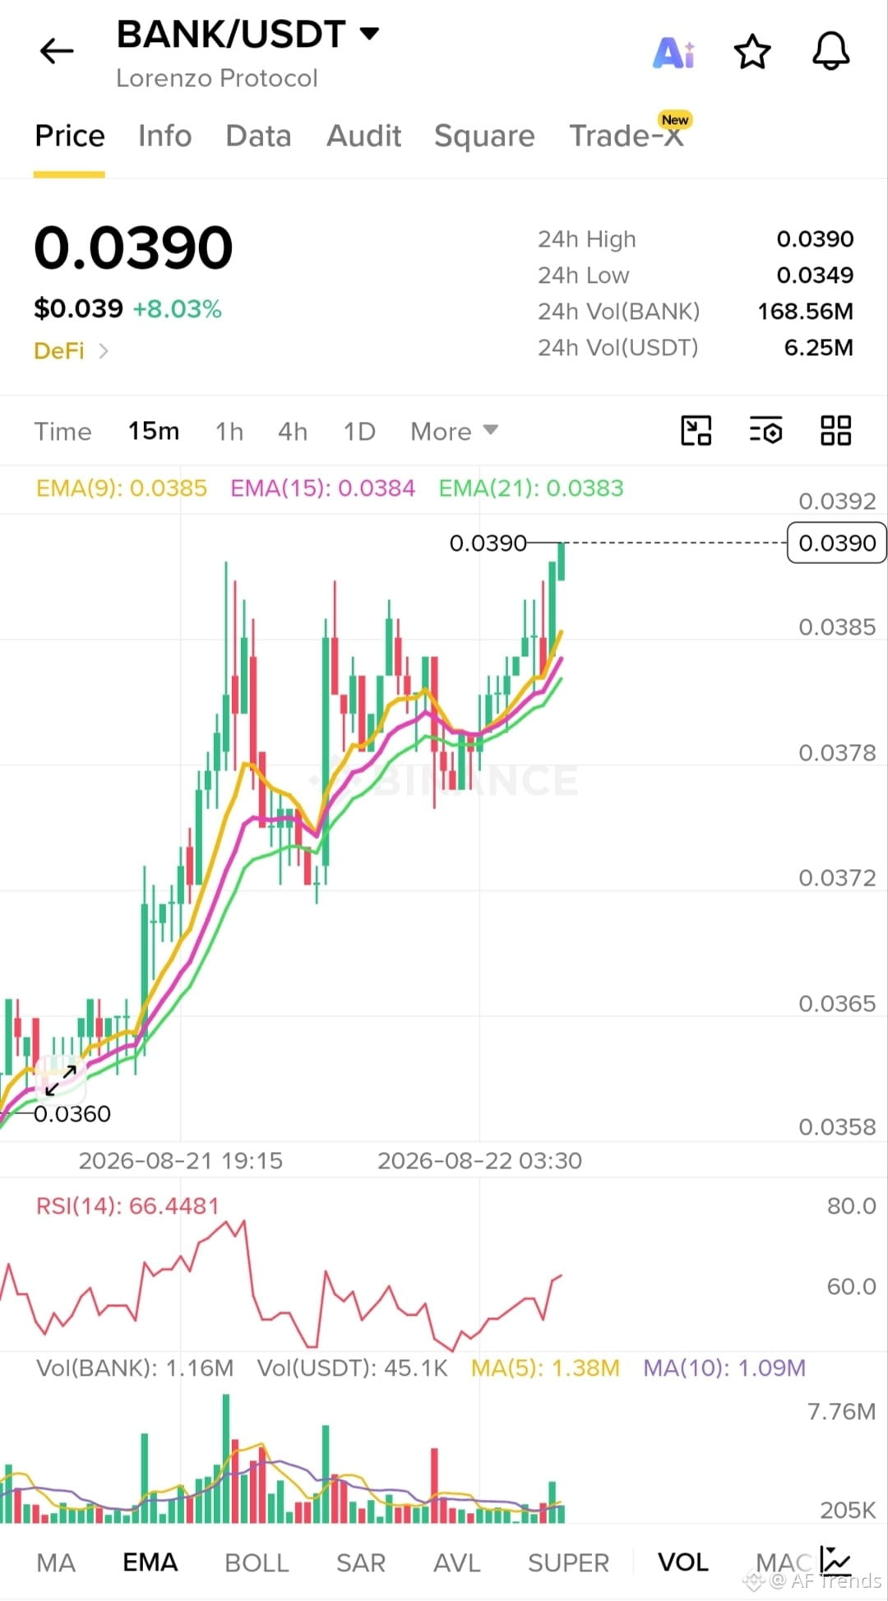This screenshot has width=888, height=1601.
Task: Tap the Vol(BANK): 1.16M label
Action: [x=135, y=1368]
